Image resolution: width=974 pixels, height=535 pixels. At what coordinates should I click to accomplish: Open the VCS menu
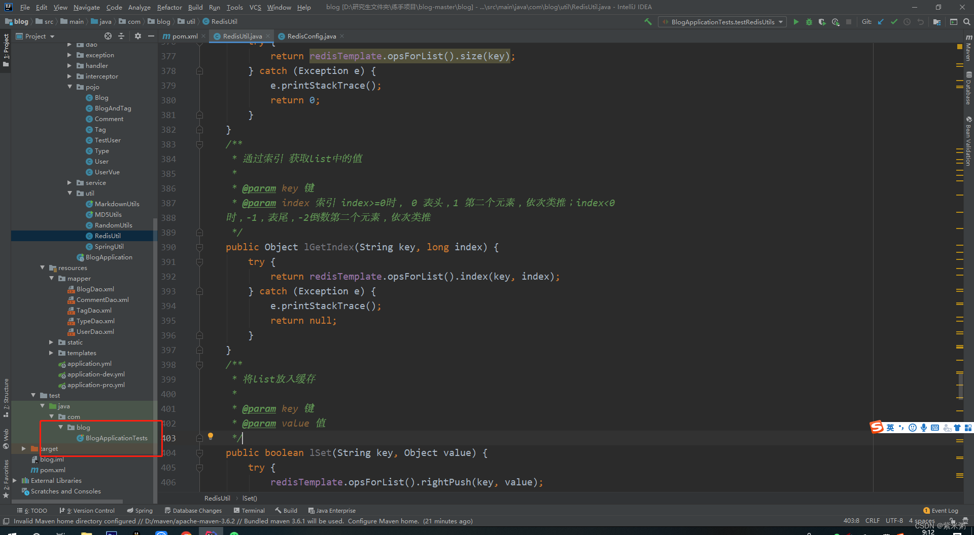[x=255, y=7]
